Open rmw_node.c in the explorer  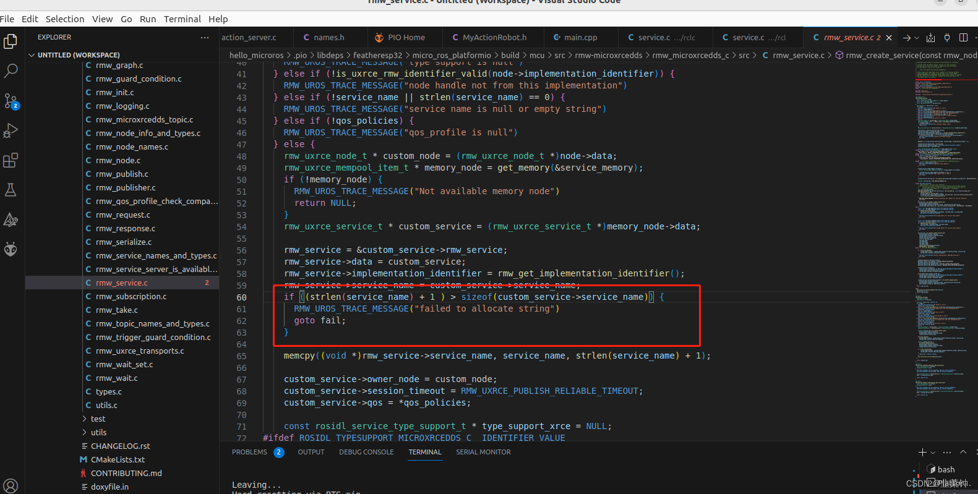coord(118,161)
